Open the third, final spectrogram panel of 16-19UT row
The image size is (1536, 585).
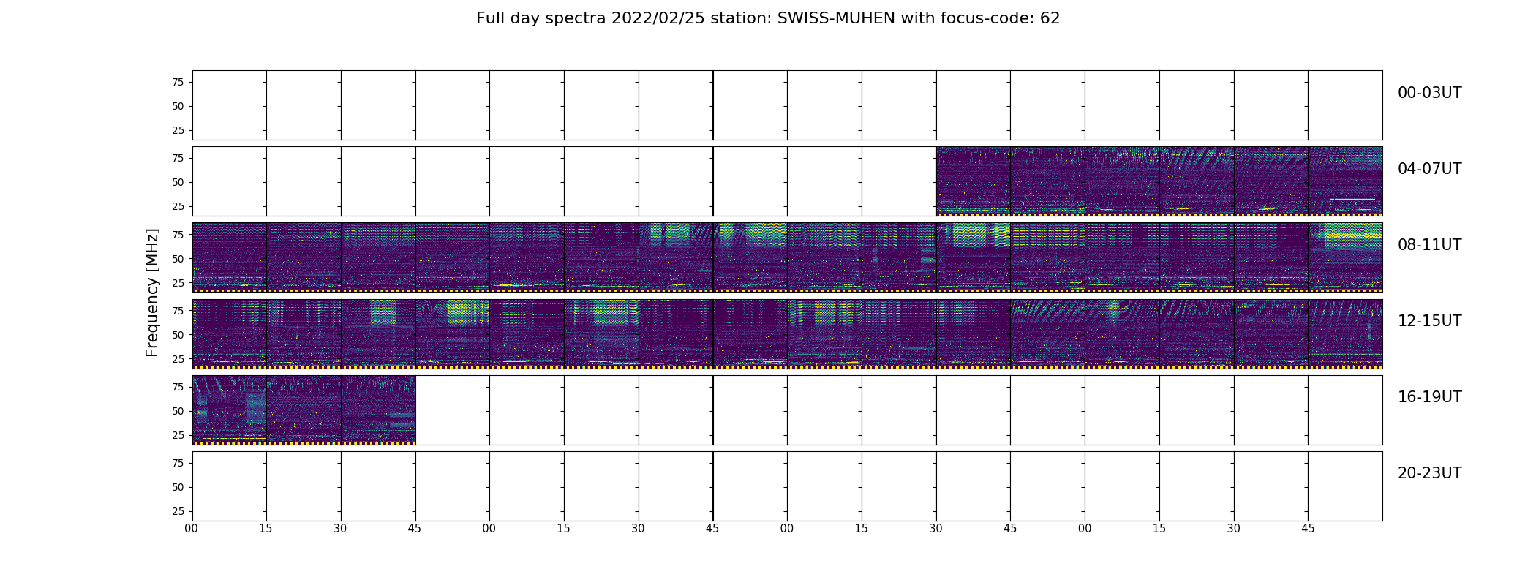379,410
